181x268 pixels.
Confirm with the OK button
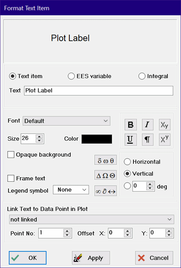28,258
